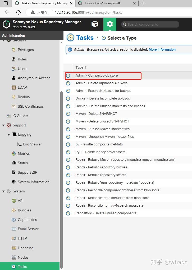This screenshot has height=270, width=192.
Task: Select Docker - Delete unused manifests and images
Action: click(128, 106)
